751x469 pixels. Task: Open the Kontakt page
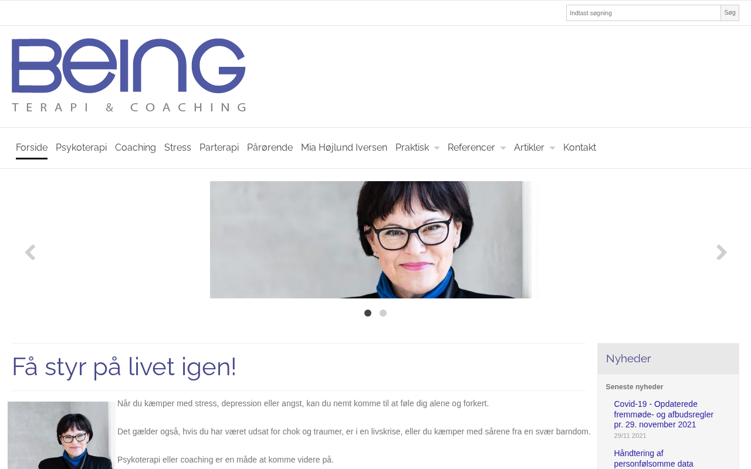click(580, 148)
